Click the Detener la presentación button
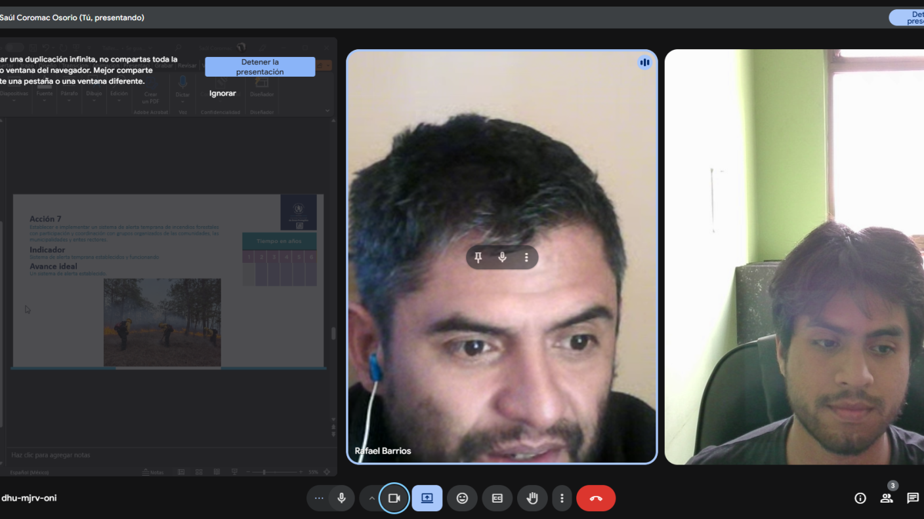The width and height of the screenshot is (924, 519). pyautogui.click(x=260, y=67)
